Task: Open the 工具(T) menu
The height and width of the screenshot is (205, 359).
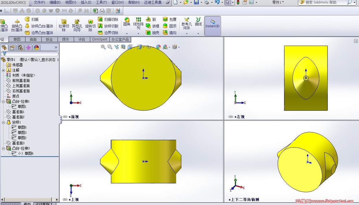Action: pos(101,2)
